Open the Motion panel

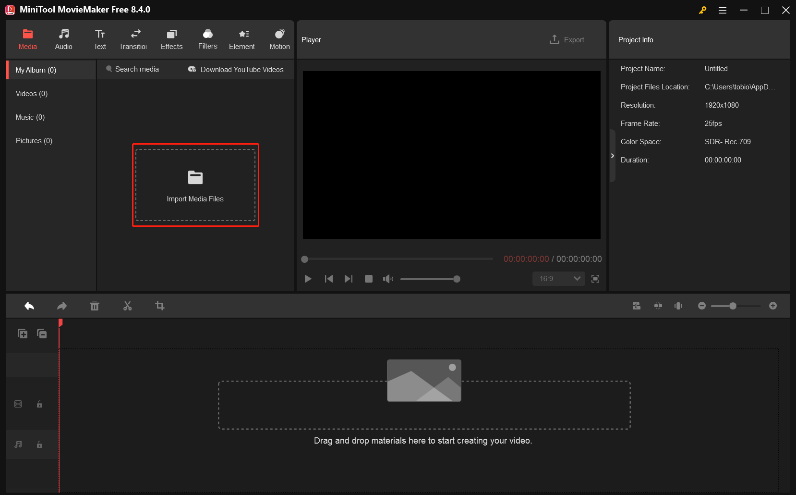point(279,38)
